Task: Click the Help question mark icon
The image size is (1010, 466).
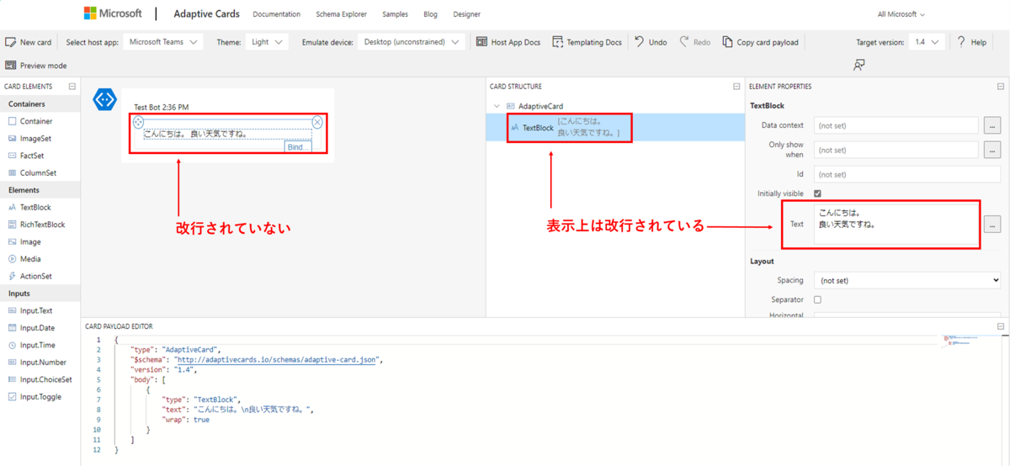Action: pos(961,42)
